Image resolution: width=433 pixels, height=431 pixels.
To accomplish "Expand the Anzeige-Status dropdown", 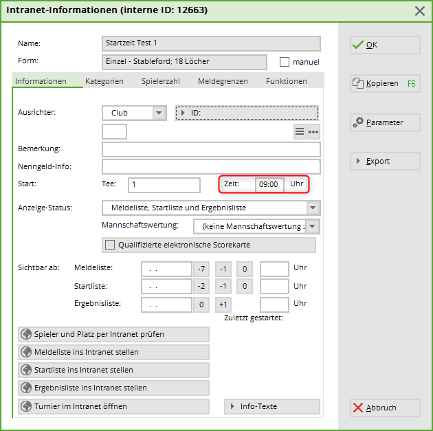I will tap(313, 208).
